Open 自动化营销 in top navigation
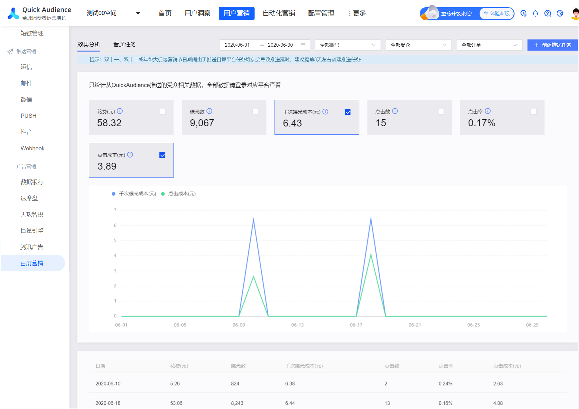 point(279,13)
